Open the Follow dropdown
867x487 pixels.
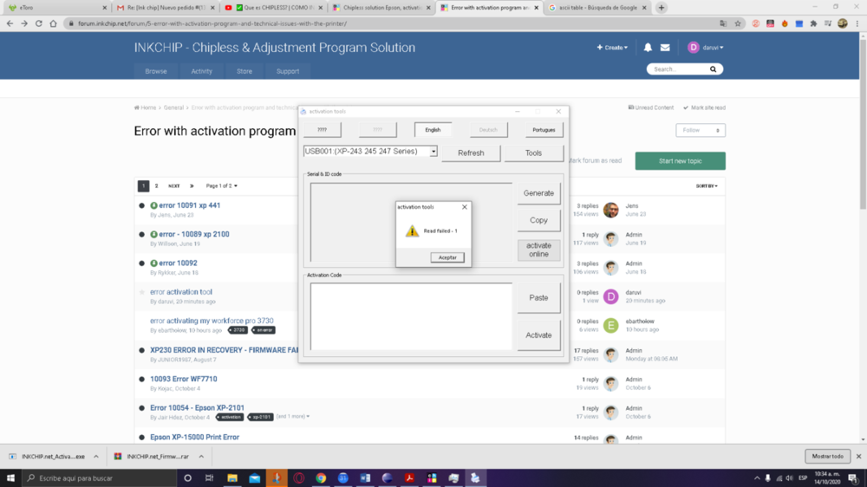[x=701, y=130]
